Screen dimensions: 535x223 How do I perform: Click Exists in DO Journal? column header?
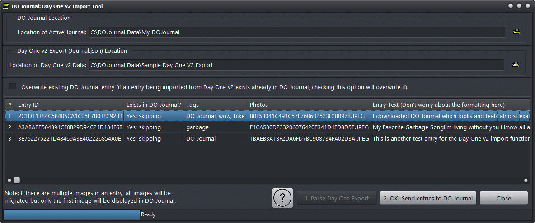[x=154, y=105]
